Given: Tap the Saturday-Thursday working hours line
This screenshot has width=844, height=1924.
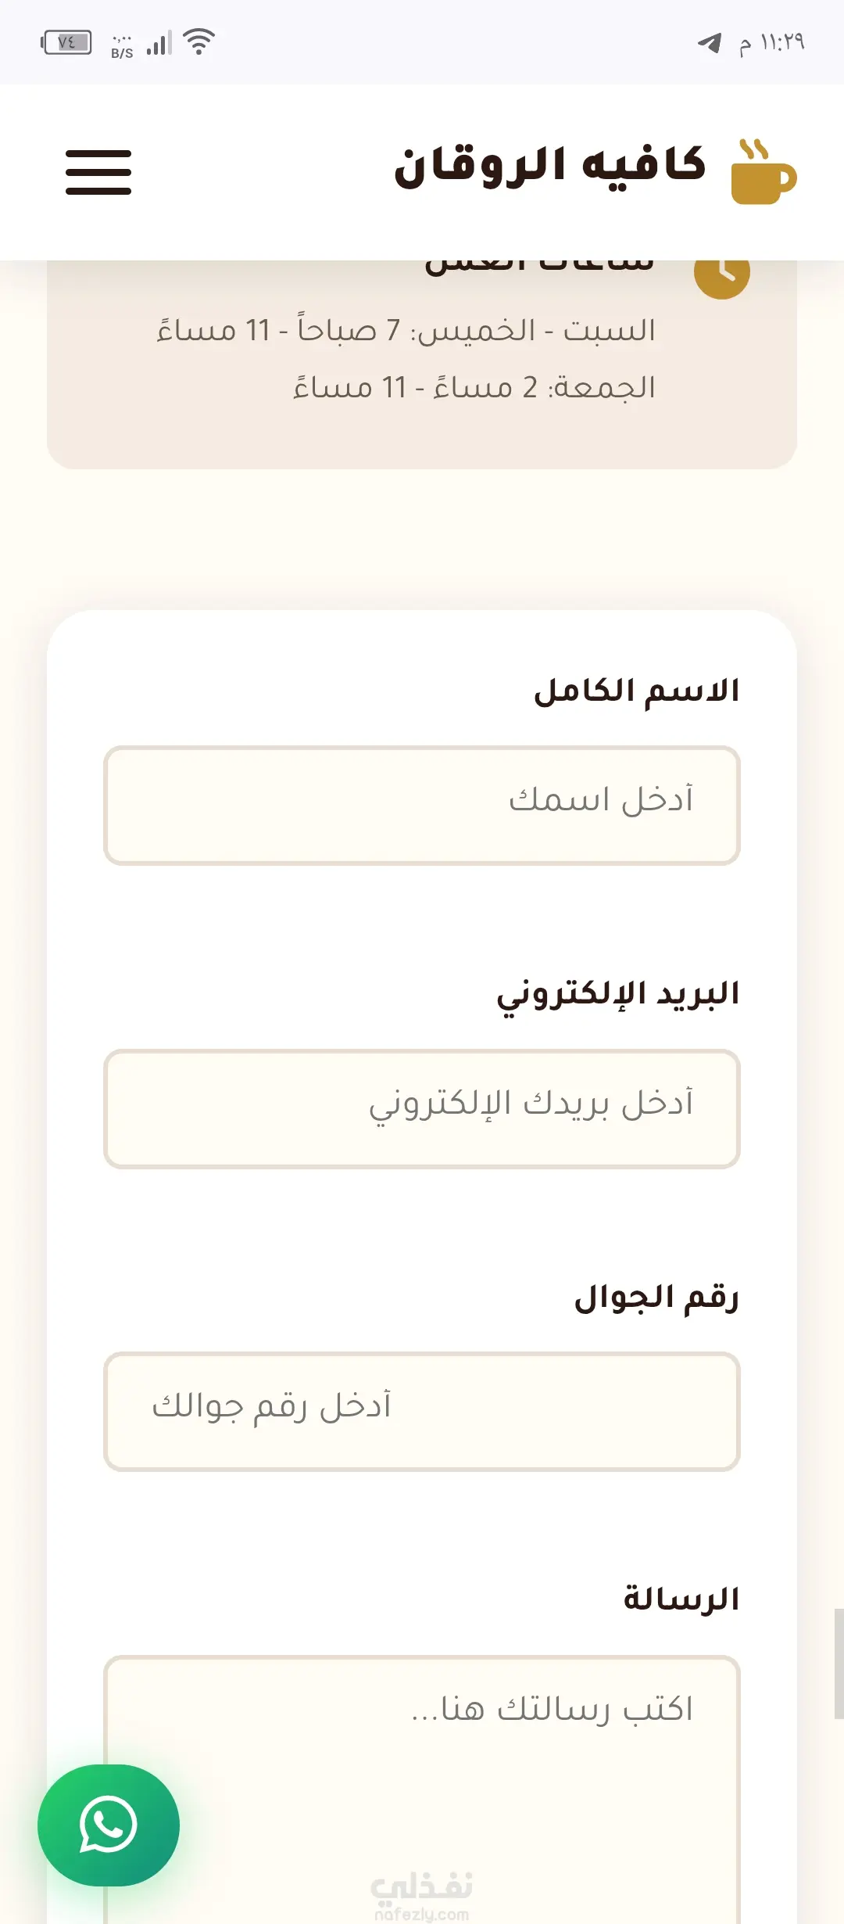Looking at the screenshot, I should (x=406, y=329).
